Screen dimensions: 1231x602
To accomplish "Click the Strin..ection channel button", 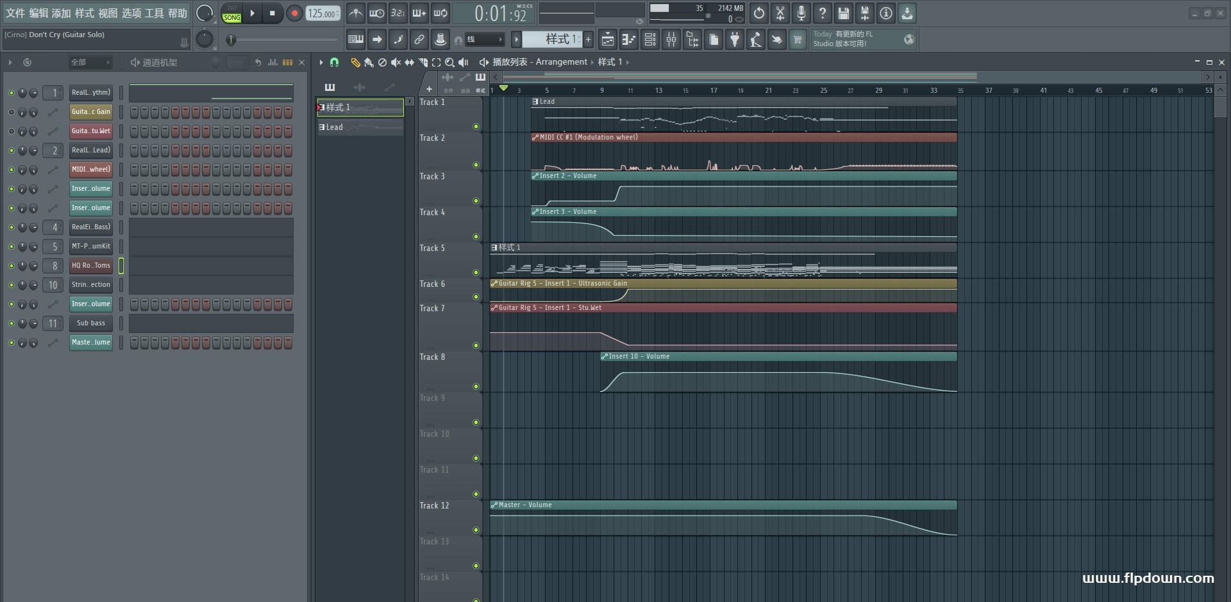I will [91, 285].
